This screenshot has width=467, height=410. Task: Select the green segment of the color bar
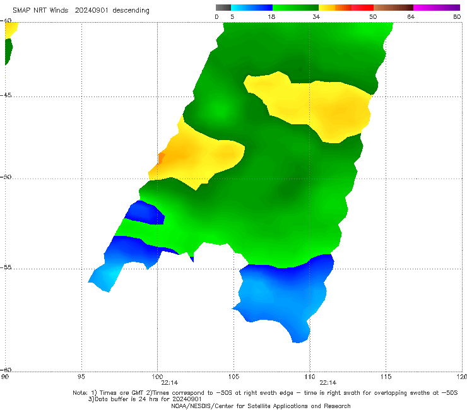tap(295, 8)
